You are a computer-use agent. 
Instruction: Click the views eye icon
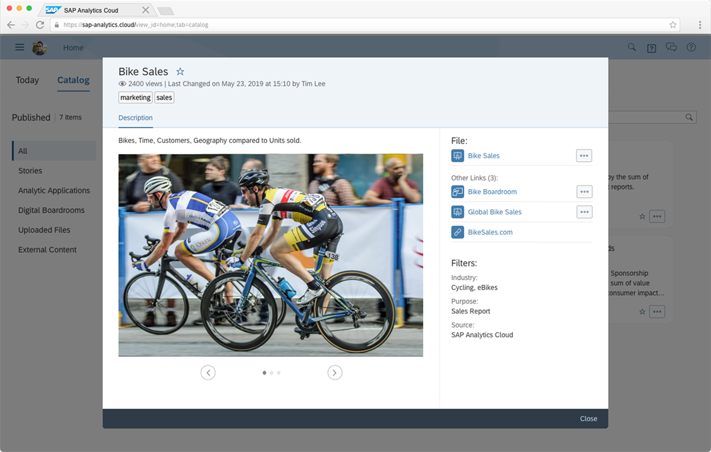122,84
